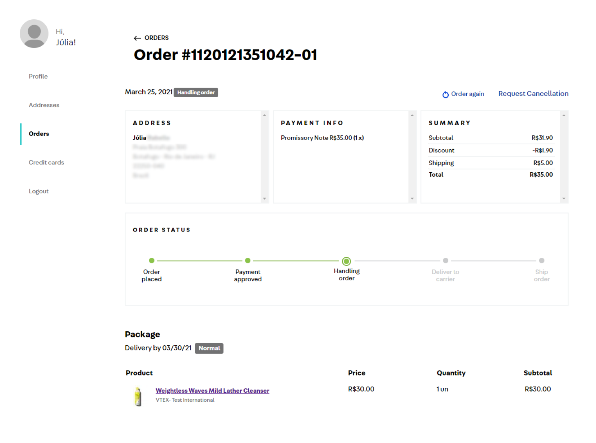Open Weightless Waves Mild Lather Cleanser link
Image resolution: width=596 pixels, height=443 pixels.
pyautogui.click(x=212, y=391)
